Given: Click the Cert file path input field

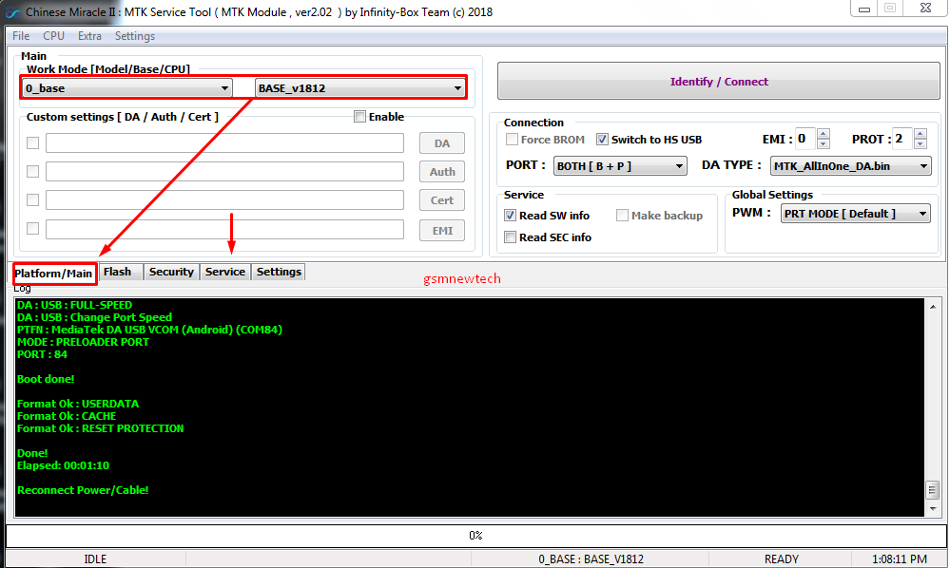Looking at the screenshot, I should 224,199.
